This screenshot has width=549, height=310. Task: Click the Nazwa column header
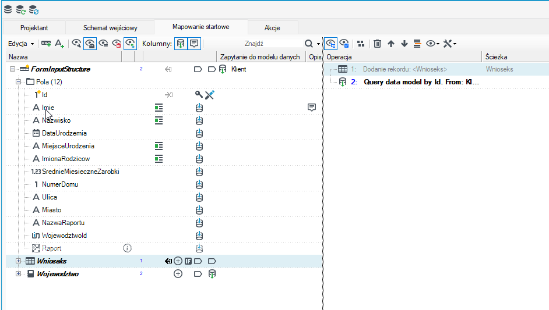point(64,56)
